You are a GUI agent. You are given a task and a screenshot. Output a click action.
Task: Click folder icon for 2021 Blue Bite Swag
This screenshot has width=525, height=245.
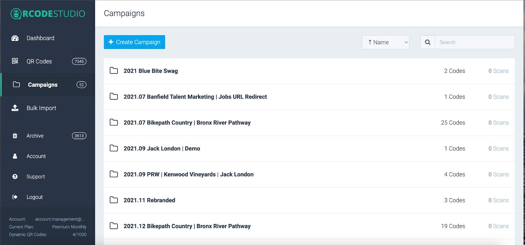(114, 71)
